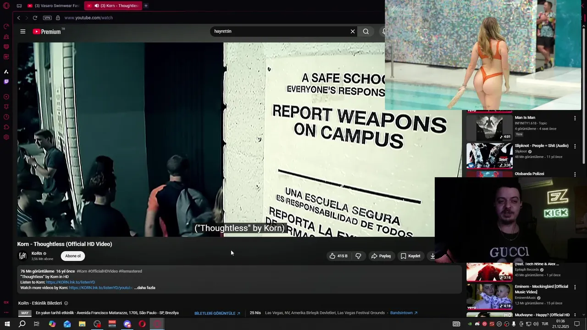The image size is (587, 330).
Task: View tickets via BİLETLERİ GÖRÜNTÜLE
Action: pos(217,313)
